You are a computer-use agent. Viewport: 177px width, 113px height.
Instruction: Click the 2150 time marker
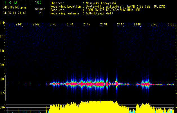coord(171,24)
